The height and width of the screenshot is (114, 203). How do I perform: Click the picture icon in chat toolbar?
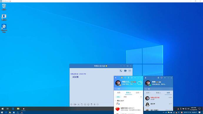coord(85,104)
